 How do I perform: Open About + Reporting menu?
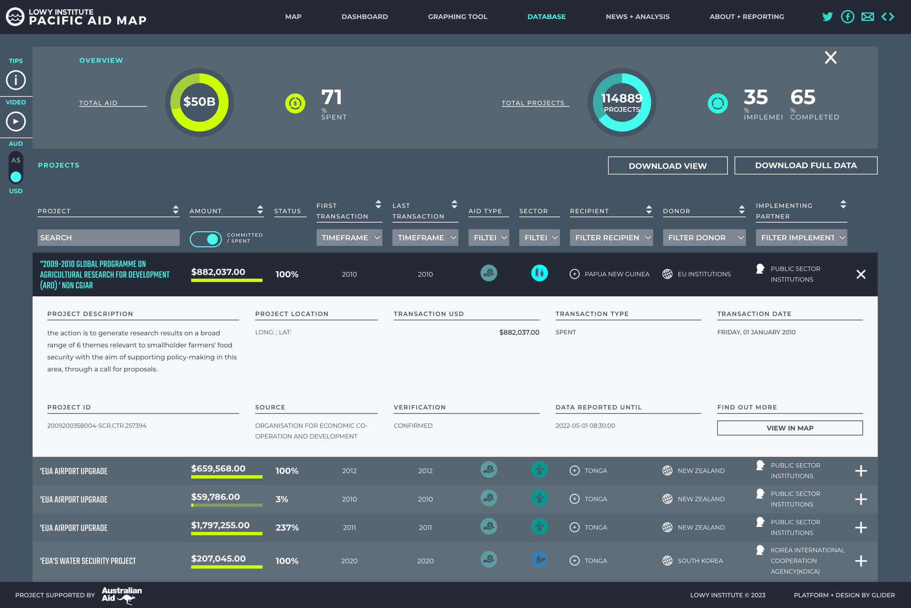coord(747,17)
